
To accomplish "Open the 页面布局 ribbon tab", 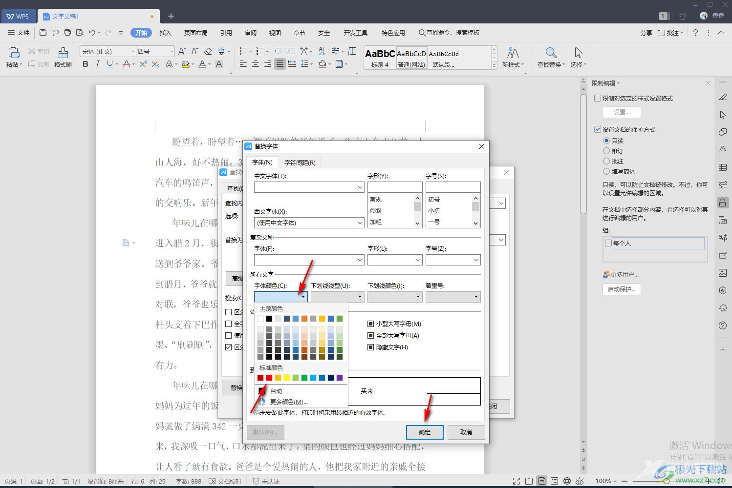I will coord(195,33).
